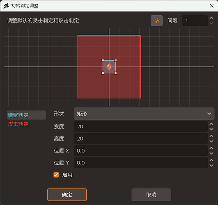The width and height of the screenshot is (218, 205).
Task: Decrease 高度 with the down arrow
Action: tap(211, 141)
